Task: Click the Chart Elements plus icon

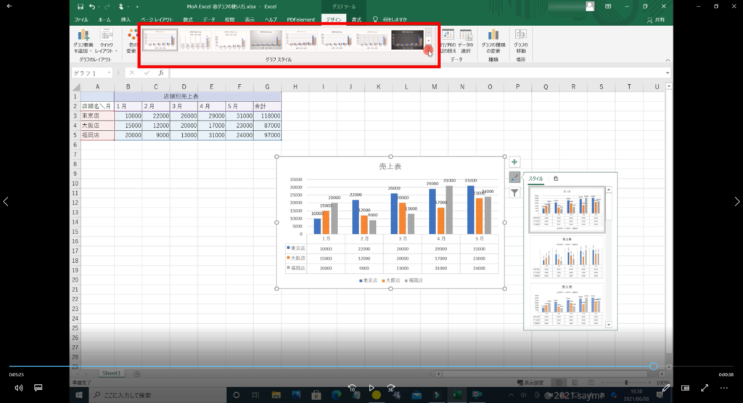Action: coord(514,162)
